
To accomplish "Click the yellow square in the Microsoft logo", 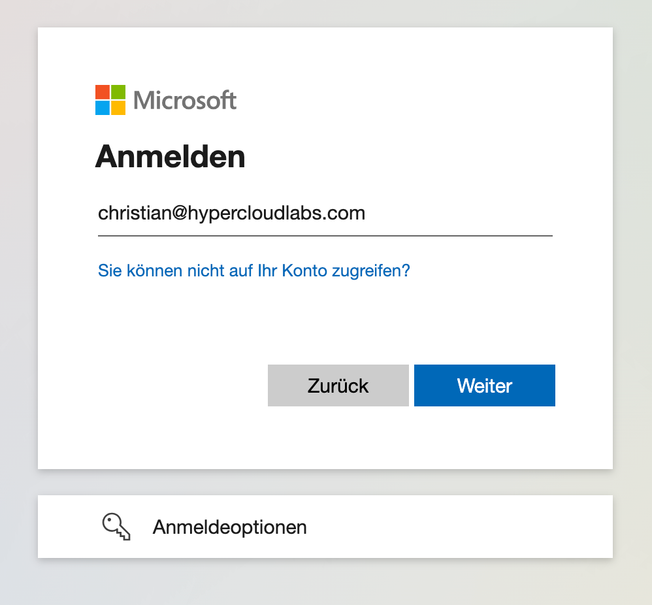I will [x=118, y=108].
